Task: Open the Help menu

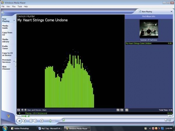Action: (26, 6)
